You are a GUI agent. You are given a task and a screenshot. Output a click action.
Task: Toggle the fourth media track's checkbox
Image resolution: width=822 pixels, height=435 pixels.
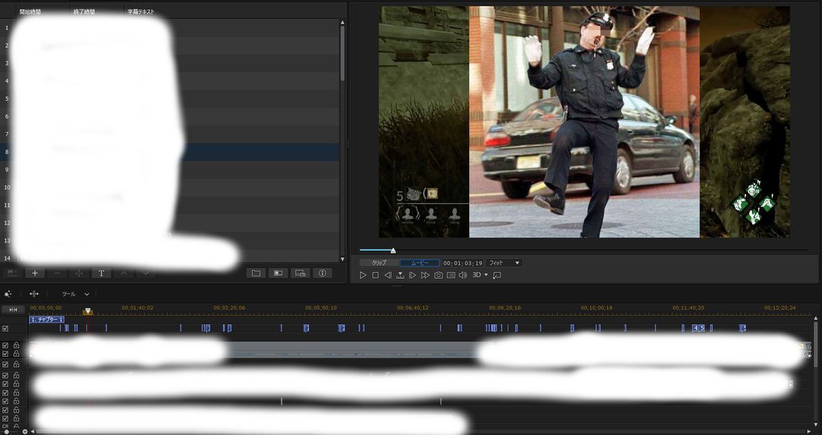(5, 375)
